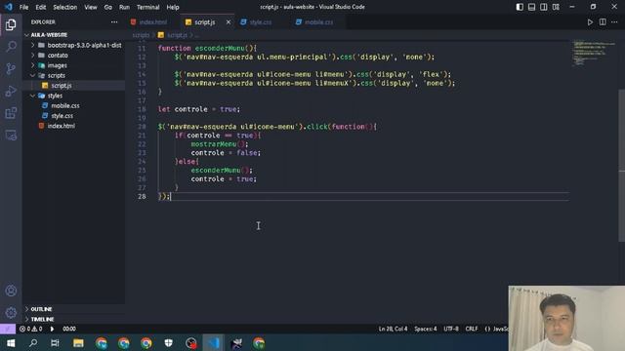Open Task View on taskbar
The width and height of the screenshot is (625, 351).
[x=56, y=342]
